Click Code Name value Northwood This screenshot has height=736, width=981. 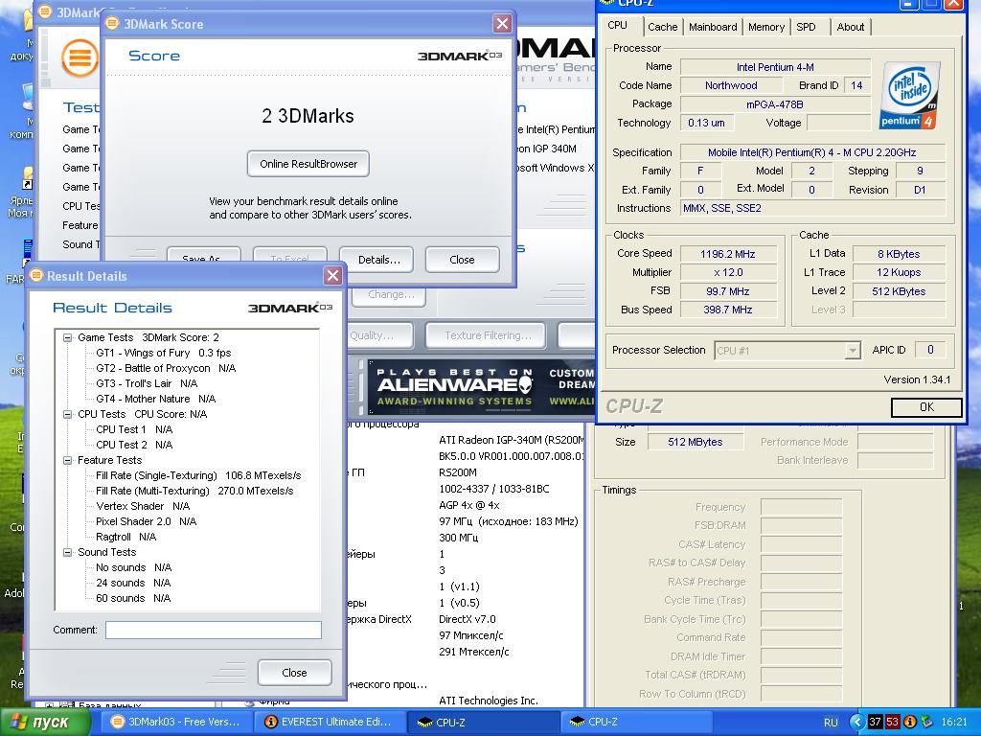tap(731, 85)
